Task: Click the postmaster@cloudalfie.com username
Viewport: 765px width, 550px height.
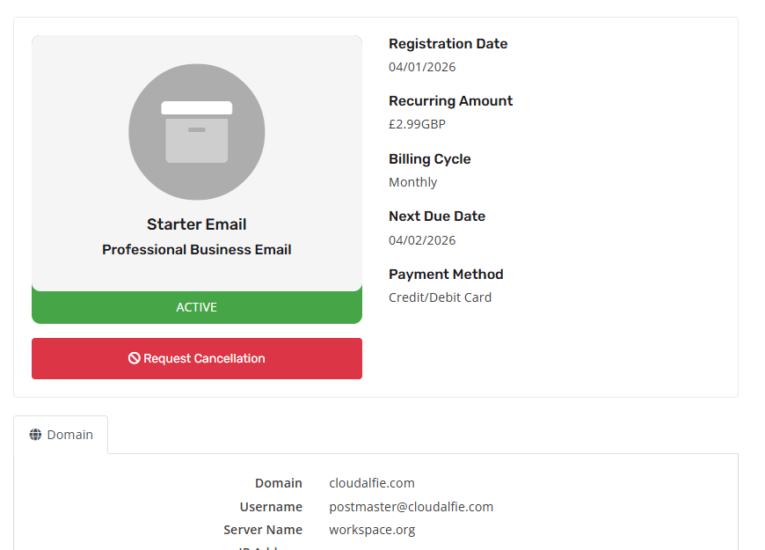Action: pos(411,507)
